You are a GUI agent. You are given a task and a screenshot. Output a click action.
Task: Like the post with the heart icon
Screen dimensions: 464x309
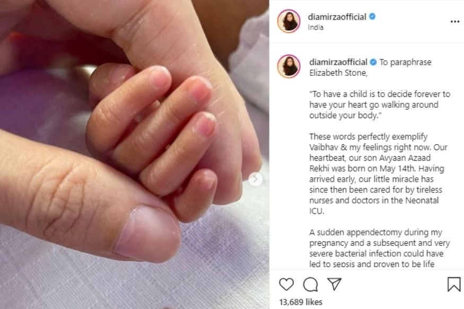tap(286, 284)
